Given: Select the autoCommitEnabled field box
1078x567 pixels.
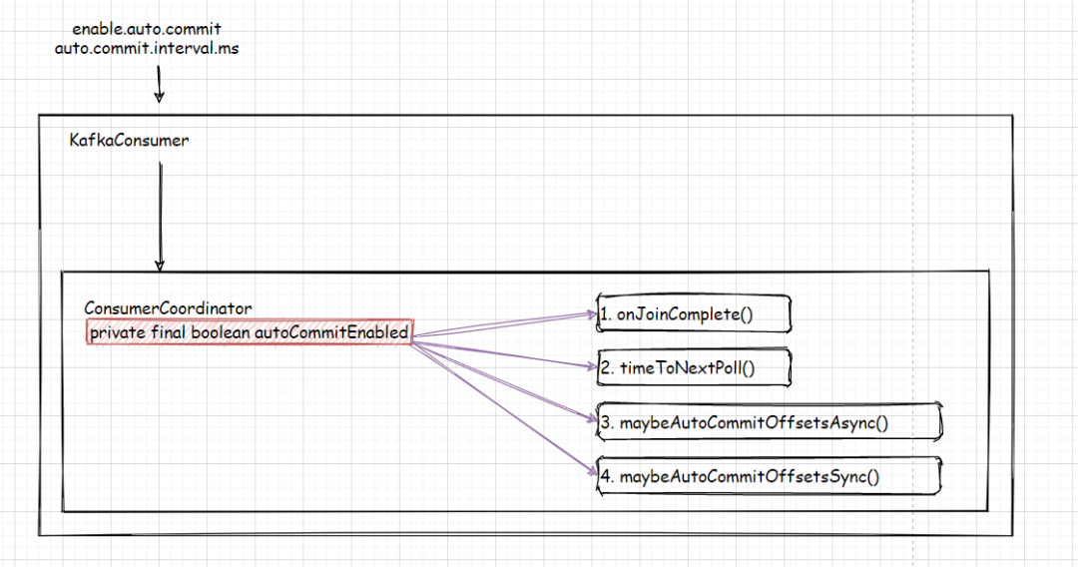Looking at the screenshot, I should (250, 332).
